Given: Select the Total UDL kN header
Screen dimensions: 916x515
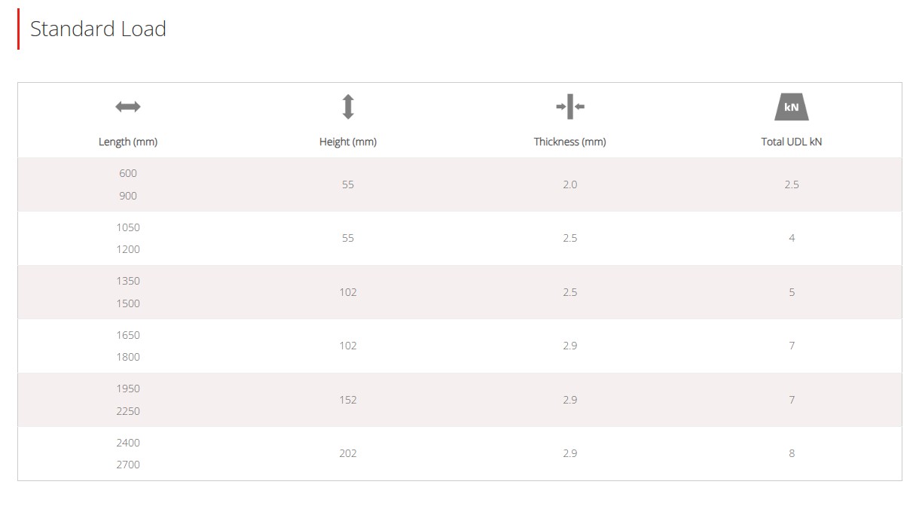Looking at the screenshot, I should click(792, 142).
